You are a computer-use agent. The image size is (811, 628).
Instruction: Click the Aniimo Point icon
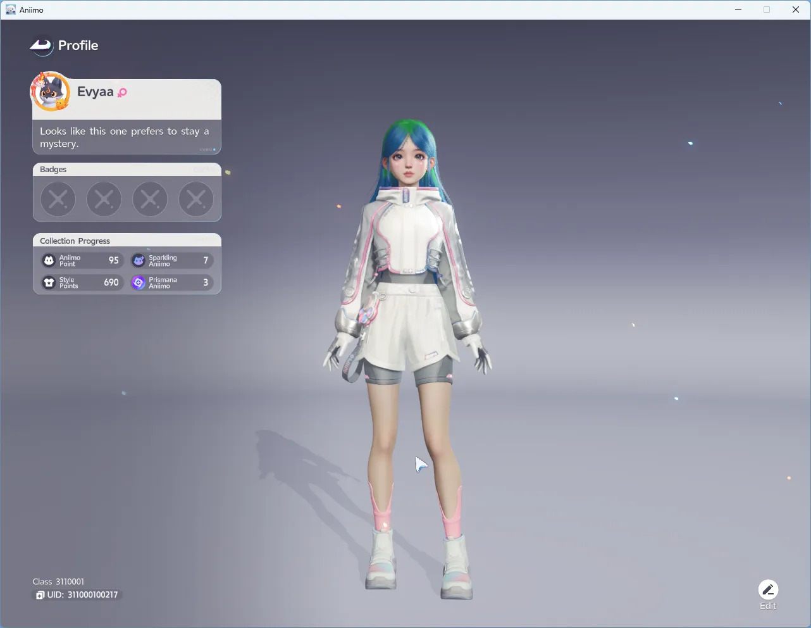pyautogui.click(x=49, y=260)
